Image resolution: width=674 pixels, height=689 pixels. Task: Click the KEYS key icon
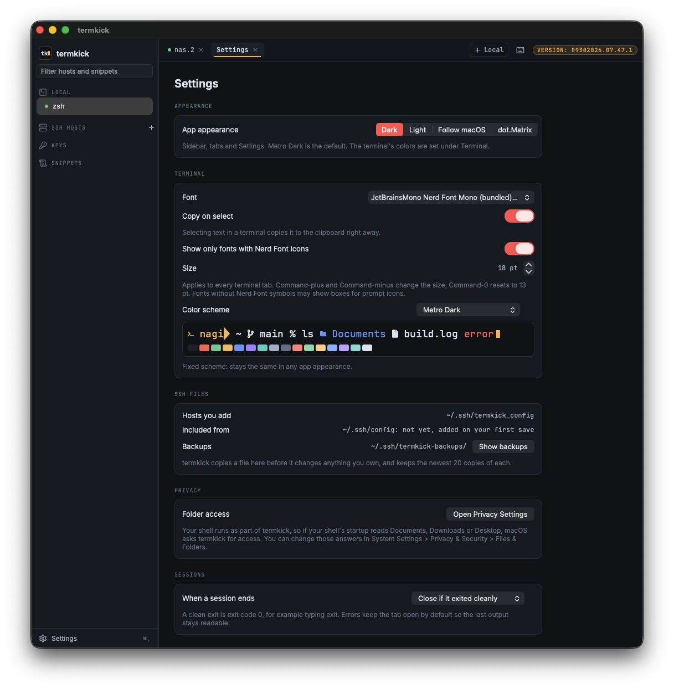click(43, 145)
